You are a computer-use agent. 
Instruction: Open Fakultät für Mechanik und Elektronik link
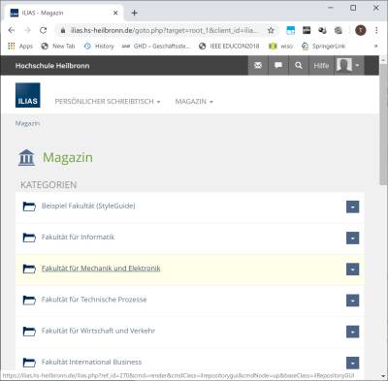[101, 269]
